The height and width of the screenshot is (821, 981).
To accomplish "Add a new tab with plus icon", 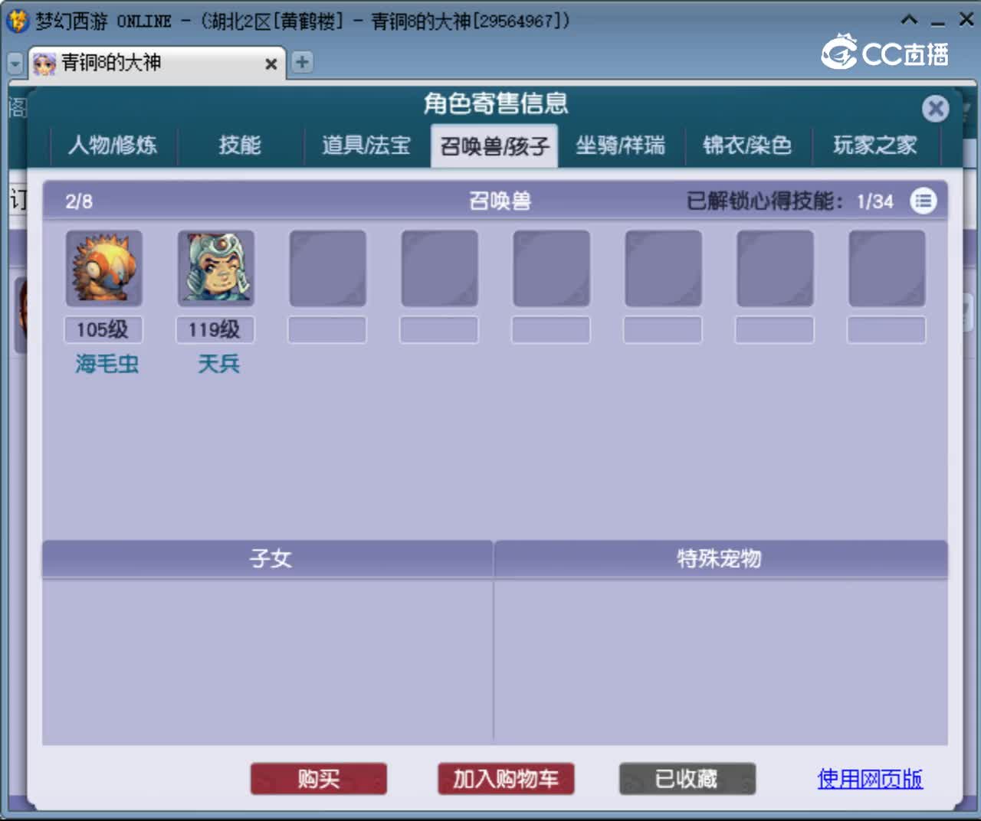I will [302, 62].
